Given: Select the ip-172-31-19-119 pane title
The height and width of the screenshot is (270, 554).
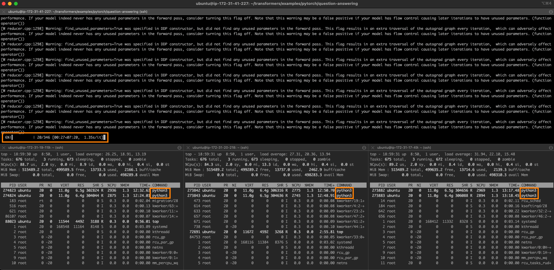Looking at the screenshot, I should coord(35,147).
